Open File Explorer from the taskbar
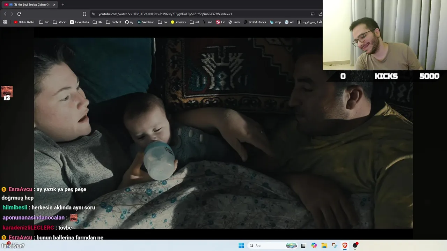This screenshot has height=251, width=447. (x=324, y=245)
